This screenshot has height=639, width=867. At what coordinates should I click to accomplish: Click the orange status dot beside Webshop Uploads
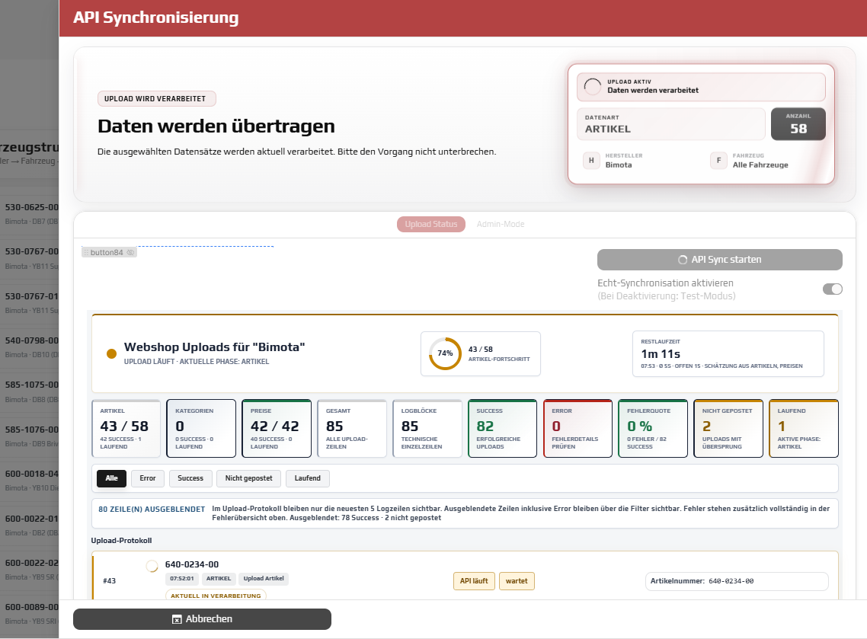tap(112, 353)
